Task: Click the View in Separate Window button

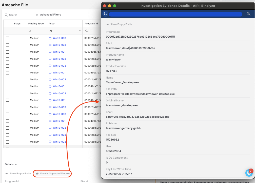Action: click(52, 174)
